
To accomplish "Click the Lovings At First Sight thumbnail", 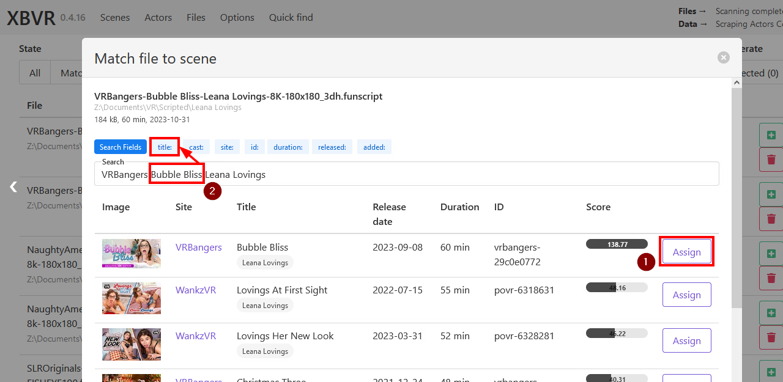I will click(132, 298).
